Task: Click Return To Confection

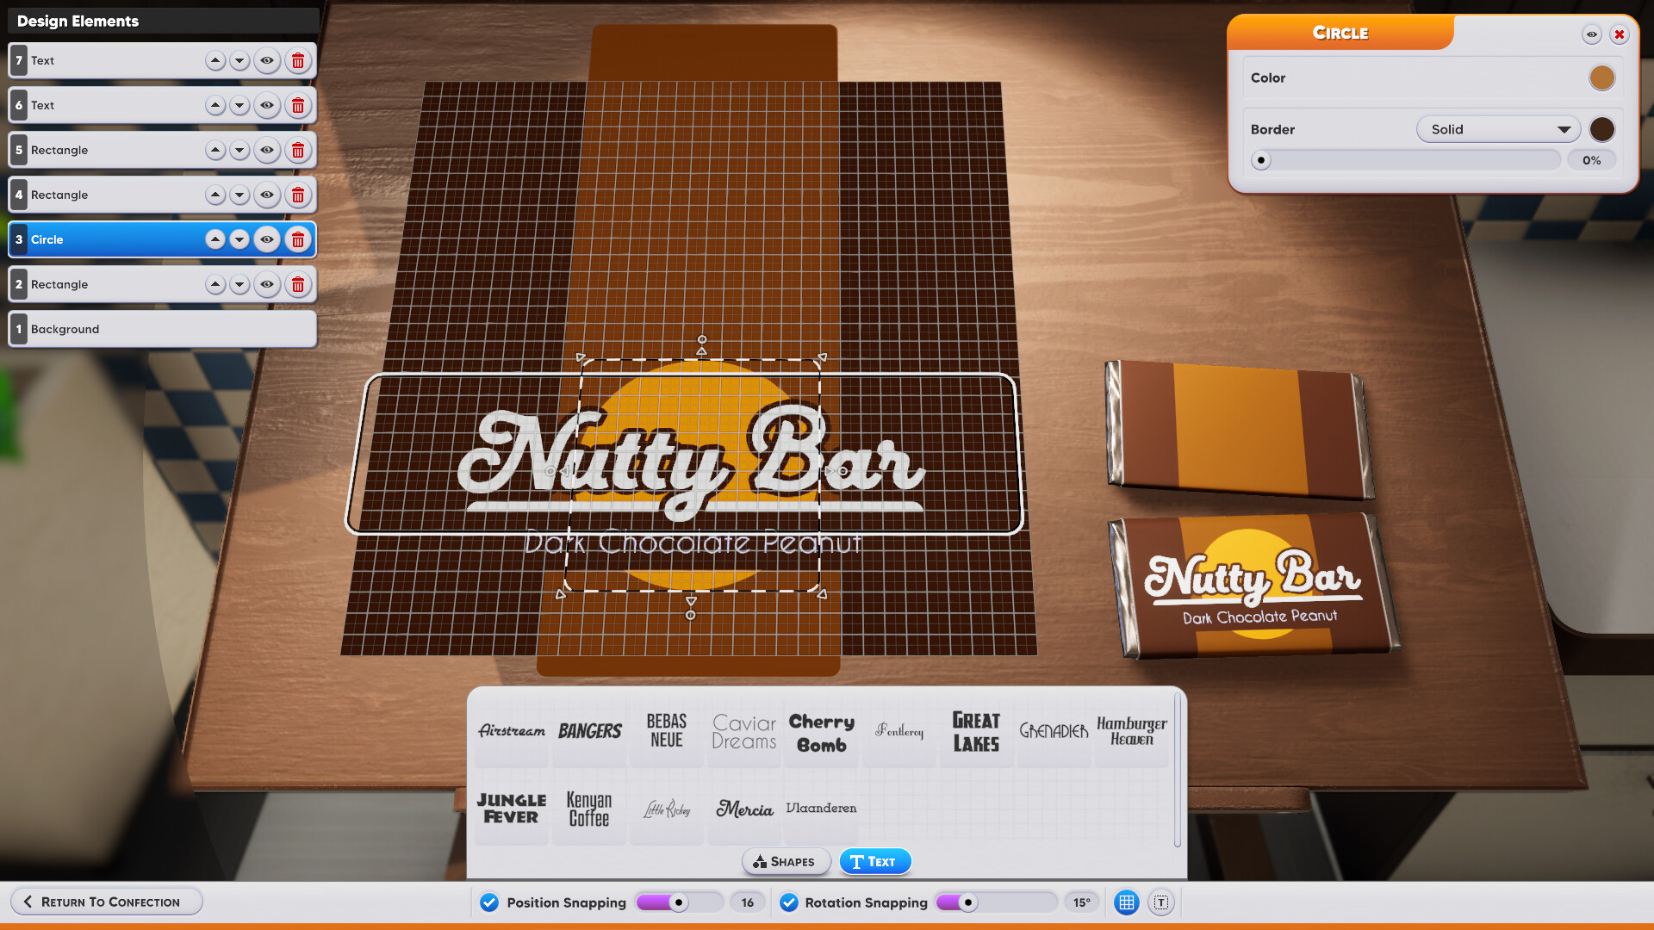Action: (x=106, y=902)
